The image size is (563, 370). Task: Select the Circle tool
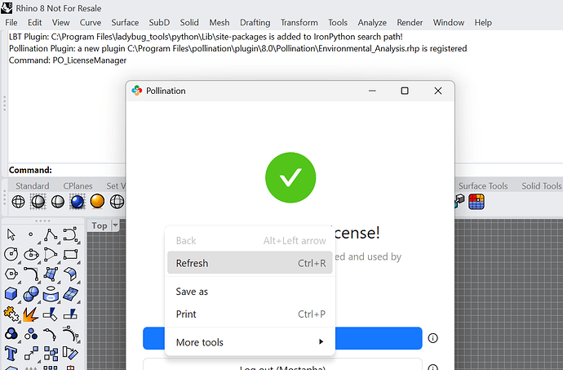click(x=11, y=254)
